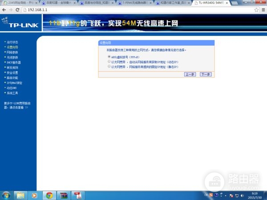Click the address bar showing 192.168.1.1
Screen dimensions: 267x200
click(133, 9)
